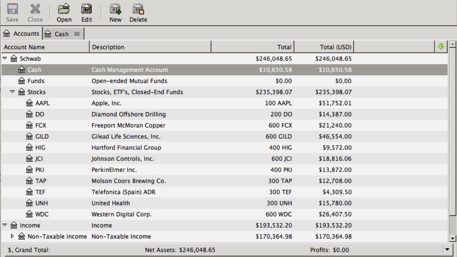Click the bank icon on Accounts tab
This screenshot has height=257, width=457.
click(x=7, y=34)
